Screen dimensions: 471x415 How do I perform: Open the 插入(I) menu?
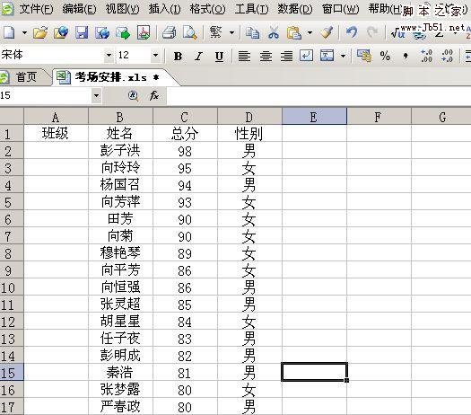(164, 9)
